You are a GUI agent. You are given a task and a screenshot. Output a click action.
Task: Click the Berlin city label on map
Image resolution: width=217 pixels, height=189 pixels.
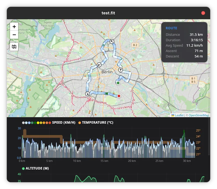[107, 72]
